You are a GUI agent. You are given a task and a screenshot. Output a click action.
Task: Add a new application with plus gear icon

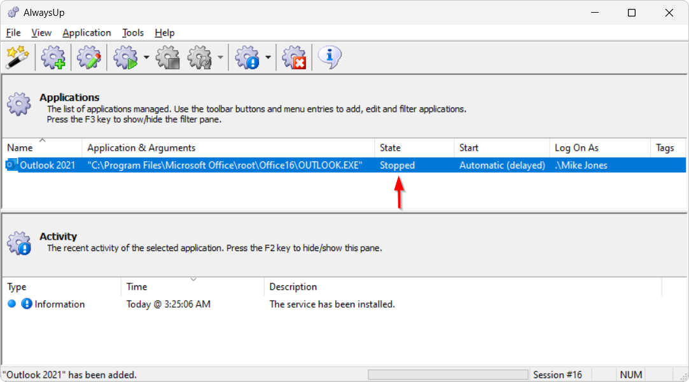[53, 57]
